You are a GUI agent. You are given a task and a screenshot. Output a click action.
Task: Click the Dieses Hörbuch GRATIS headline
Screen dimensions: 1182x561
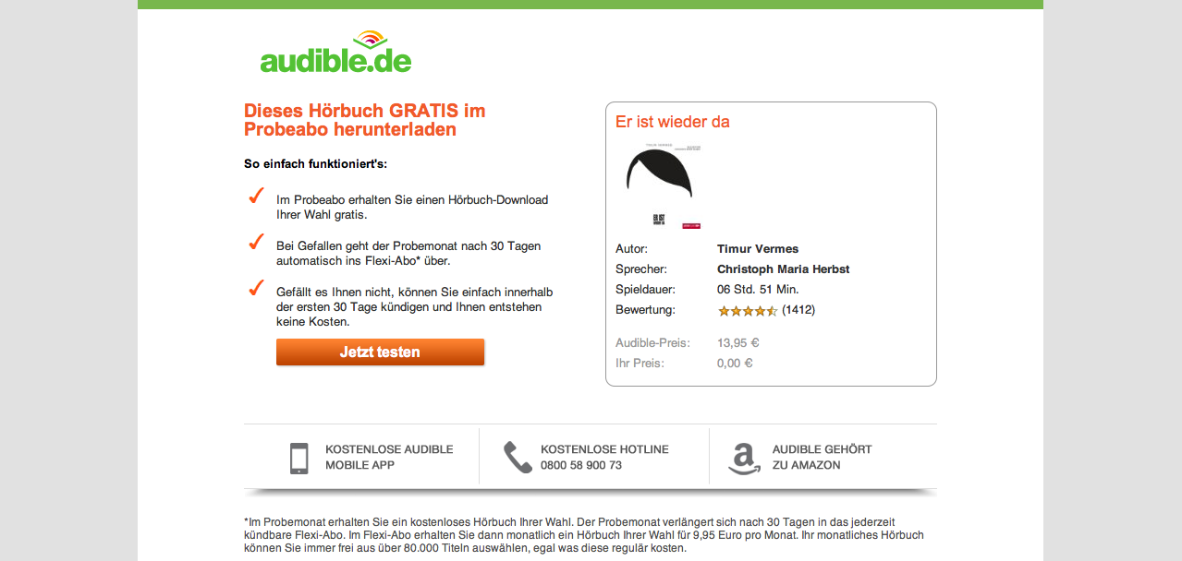click(x=365, y=120)
